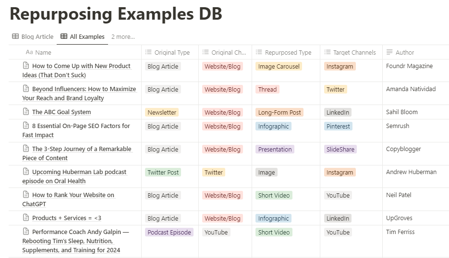Open the Target Channels column header menu
The height and width of the screenshot is (258, 449).
(354, 52)
